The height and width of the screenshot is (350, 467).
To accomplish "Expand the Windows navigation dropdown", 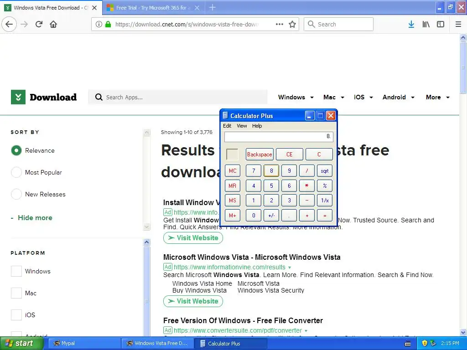I will (x=312, y=98).
